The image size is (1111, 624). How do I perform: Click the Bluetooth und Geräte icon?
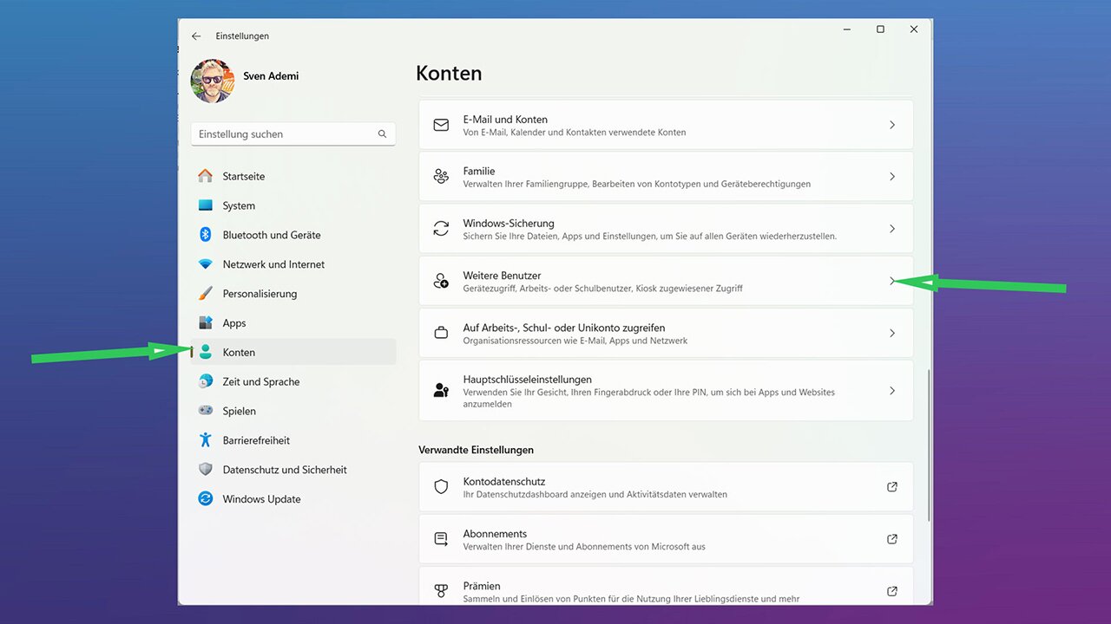206,235
